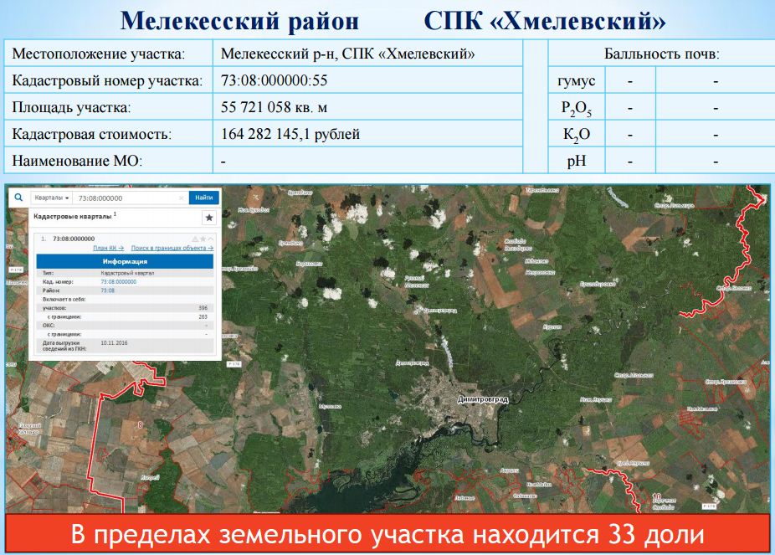Open the Район link 73:08
This screenshot has height=555, width=775.
pos(107,290)
